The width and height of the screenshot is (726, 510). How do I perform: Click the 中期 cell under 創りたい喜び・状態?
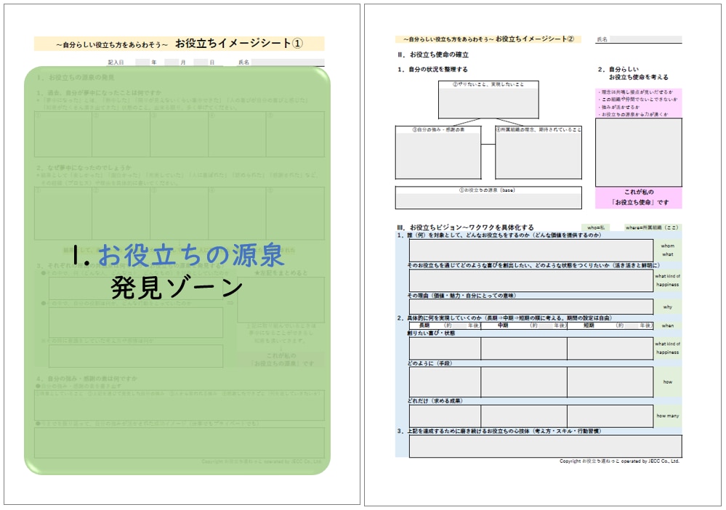[x=524, y=349]
